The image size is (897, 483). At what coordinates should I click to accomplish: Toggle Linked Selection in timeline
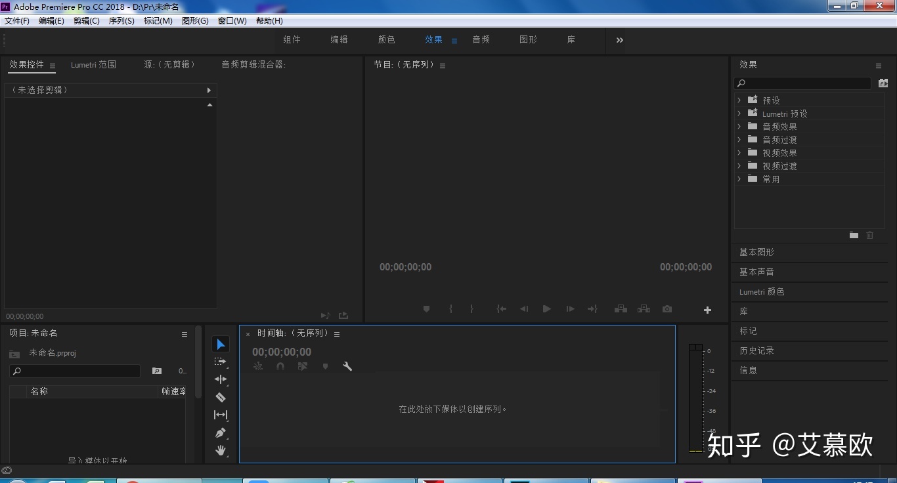[x=303, y=367]
